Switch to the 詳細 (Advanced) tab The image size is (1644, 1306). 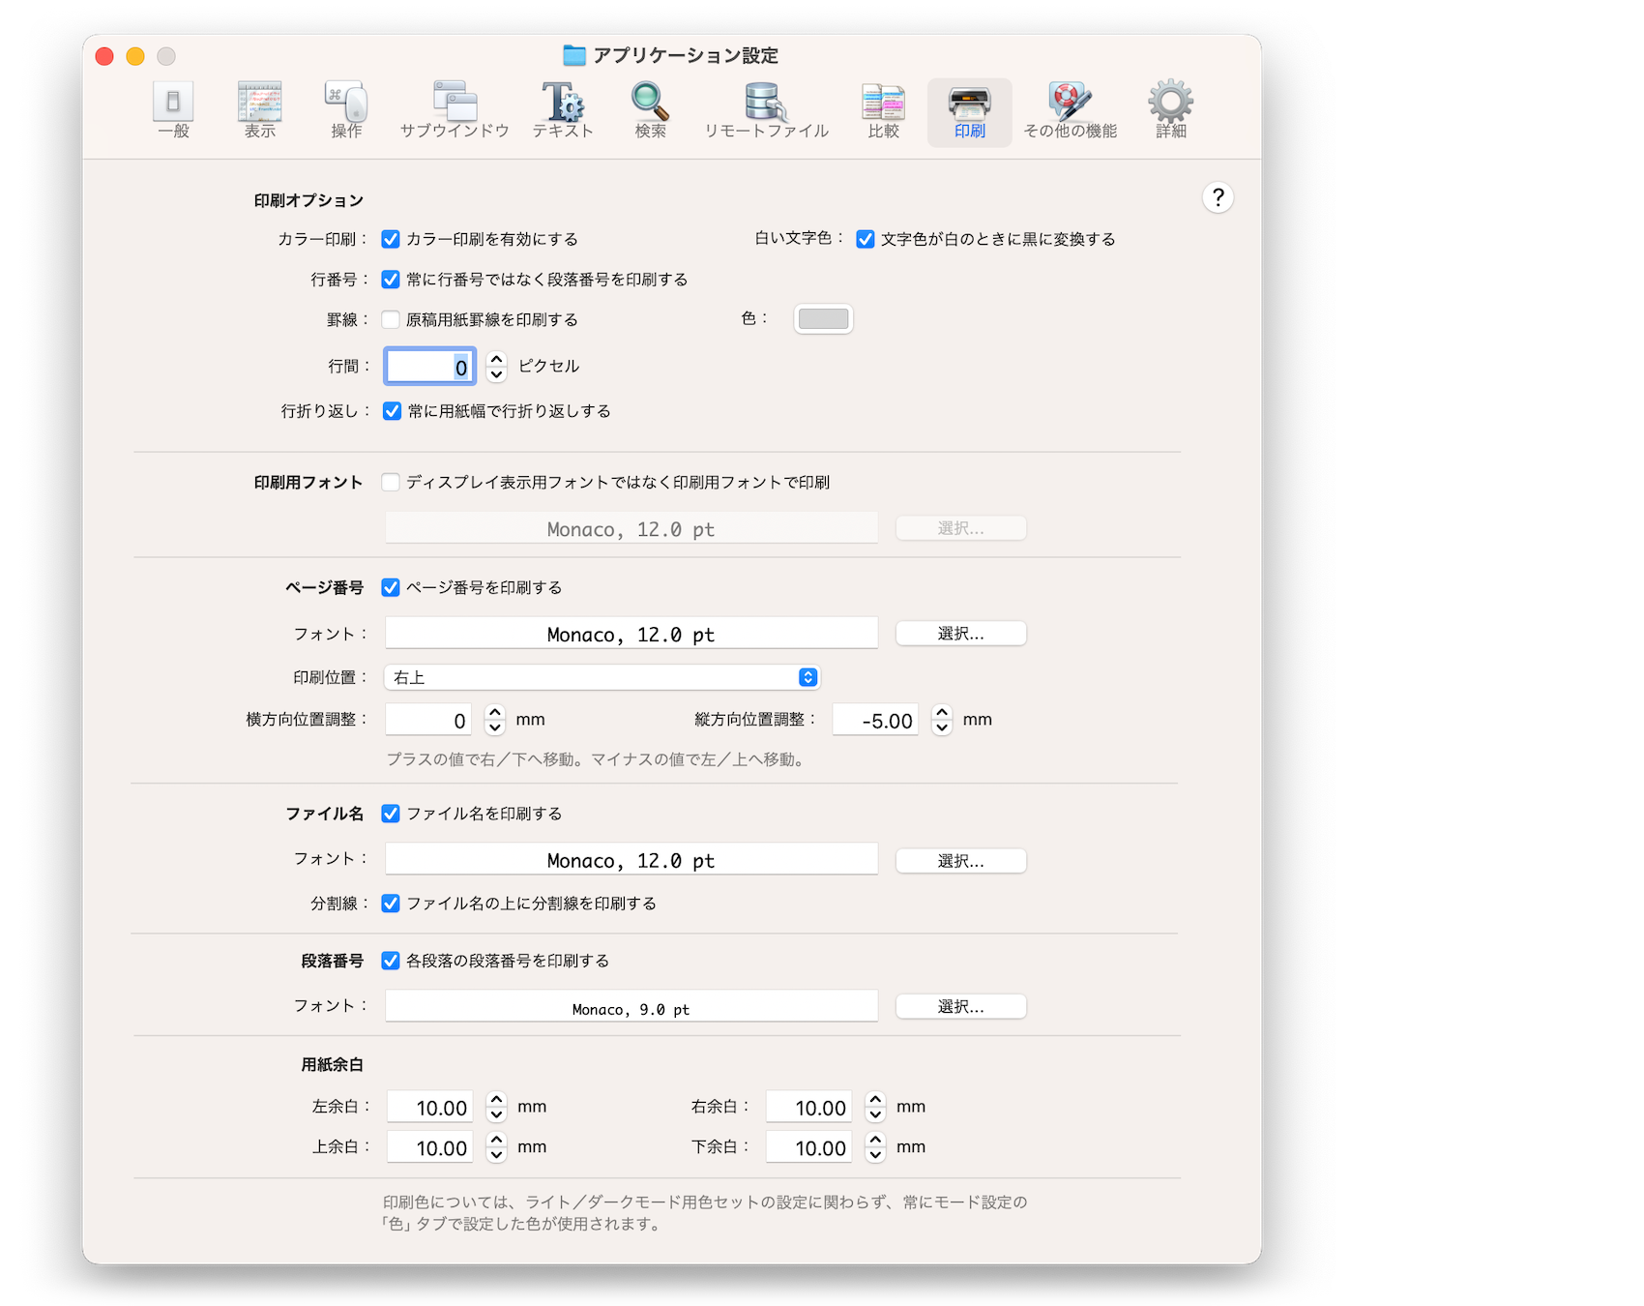tap(1170, 110)
